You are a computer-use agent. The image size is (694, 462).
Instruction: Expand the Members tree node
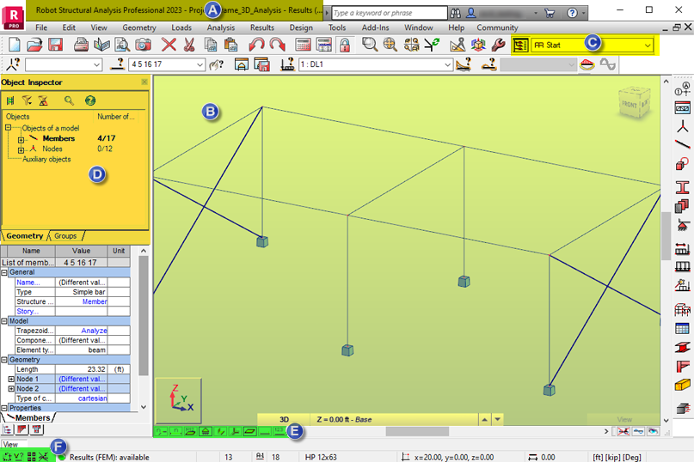[x=21, y=140]
